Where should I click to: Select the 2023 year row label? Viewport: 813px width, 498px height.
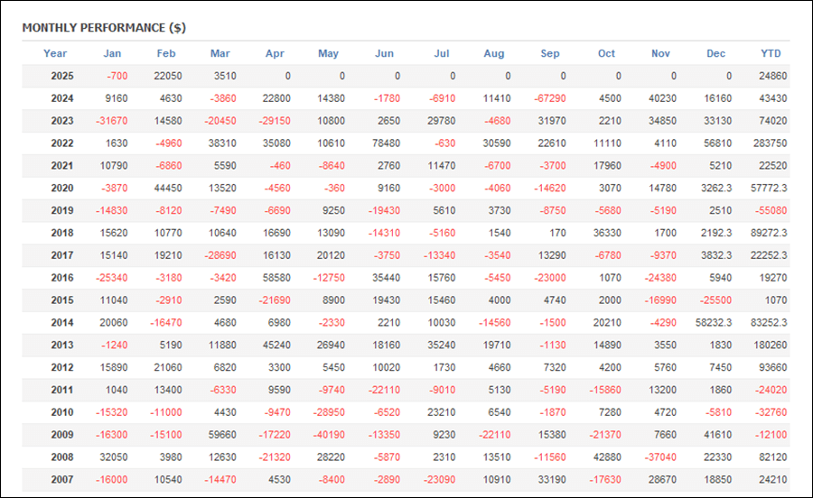coord(62,121)
